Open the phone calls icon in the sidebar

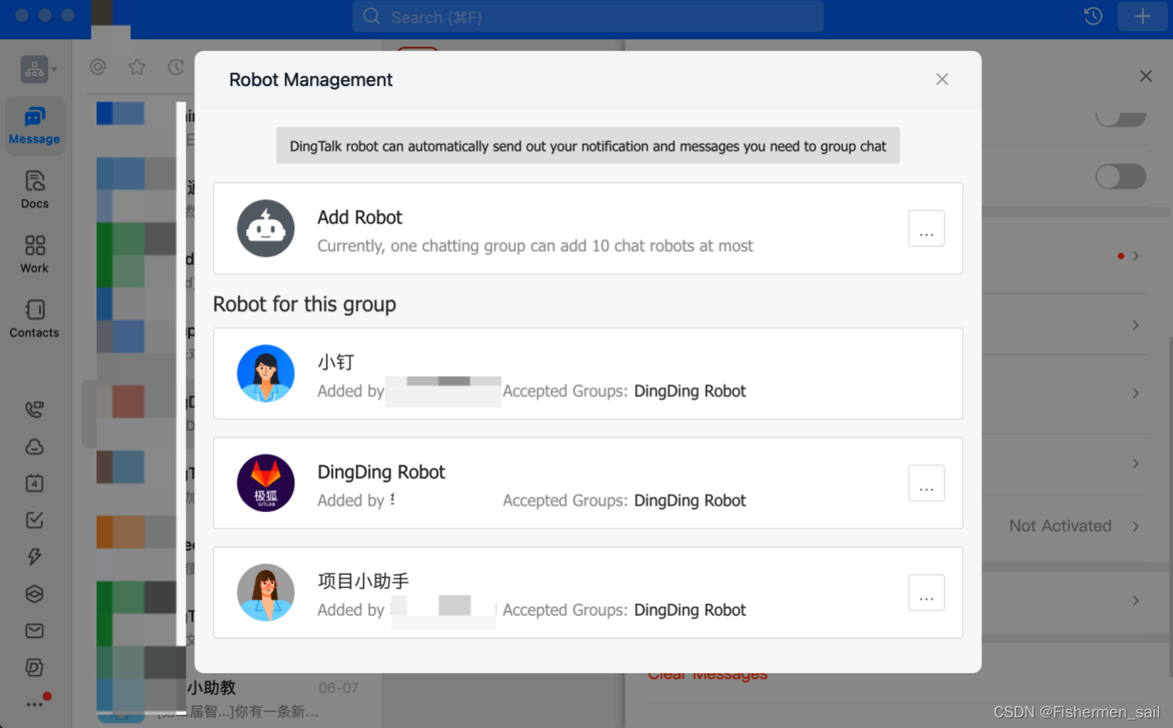(34, 409)
